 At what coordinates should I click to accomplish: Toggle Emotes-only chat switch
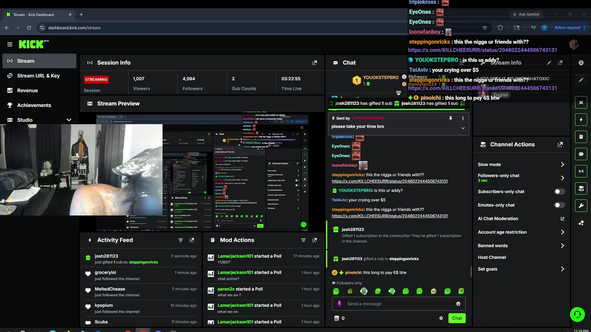559,205
